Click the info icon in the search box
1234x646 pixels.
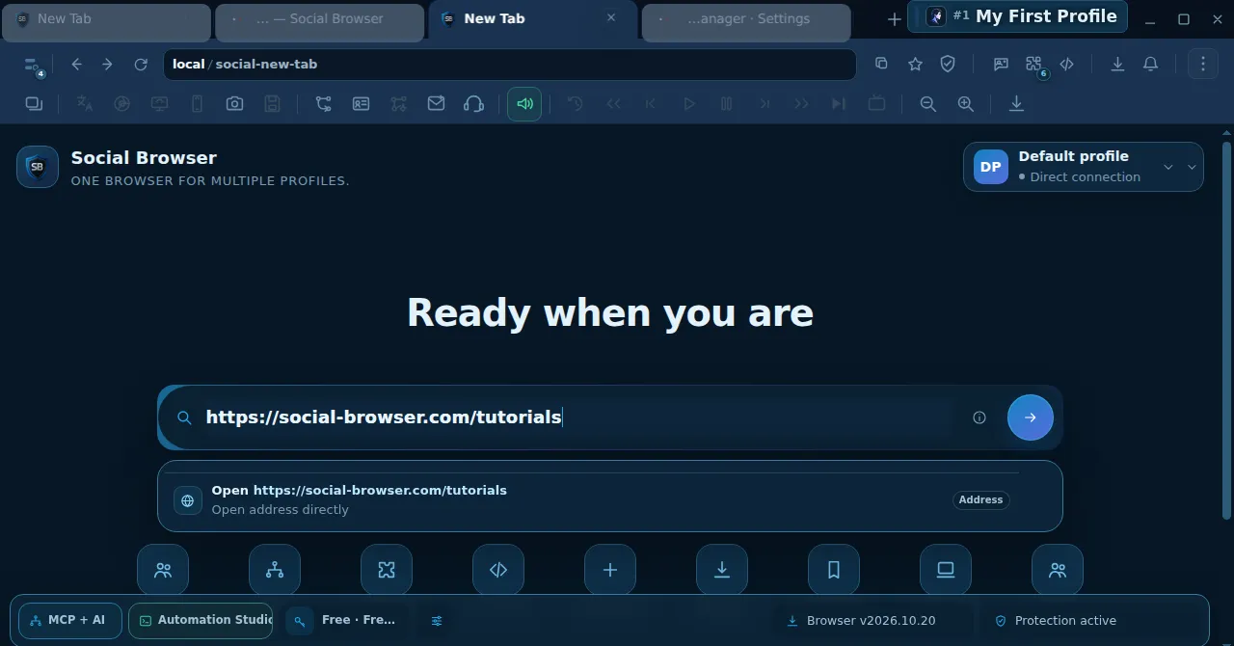point(979,417)
